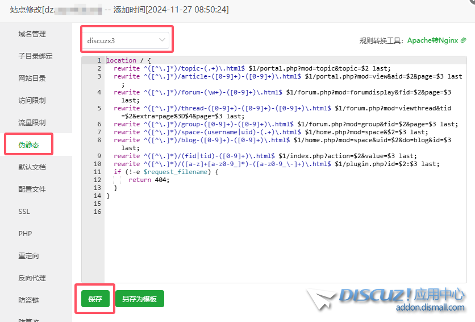Click the 另存为模板 button
475x322 pixels.
pyautogui.click(x=140, y=299)
